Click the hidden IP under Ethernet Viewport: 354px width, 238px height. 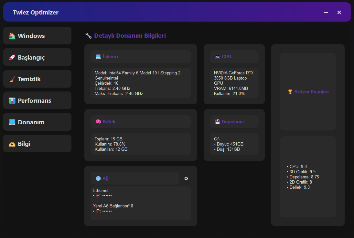click(102, 196)
